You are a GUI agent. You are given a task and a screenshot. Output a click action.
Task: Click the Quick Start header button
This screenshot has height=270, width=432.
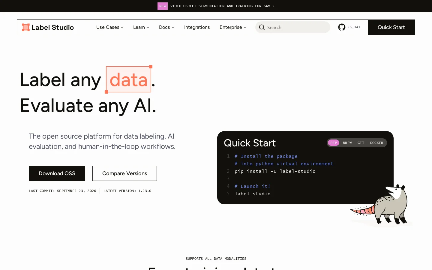point(391,27)
